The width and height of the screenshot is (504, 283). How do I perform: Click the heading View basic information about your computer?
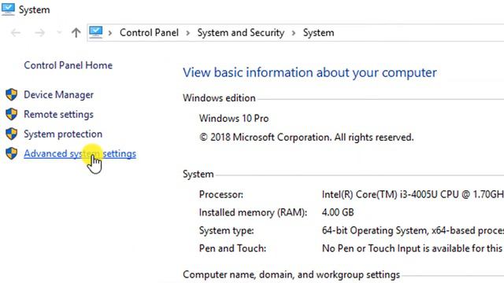tap(309, 73)
